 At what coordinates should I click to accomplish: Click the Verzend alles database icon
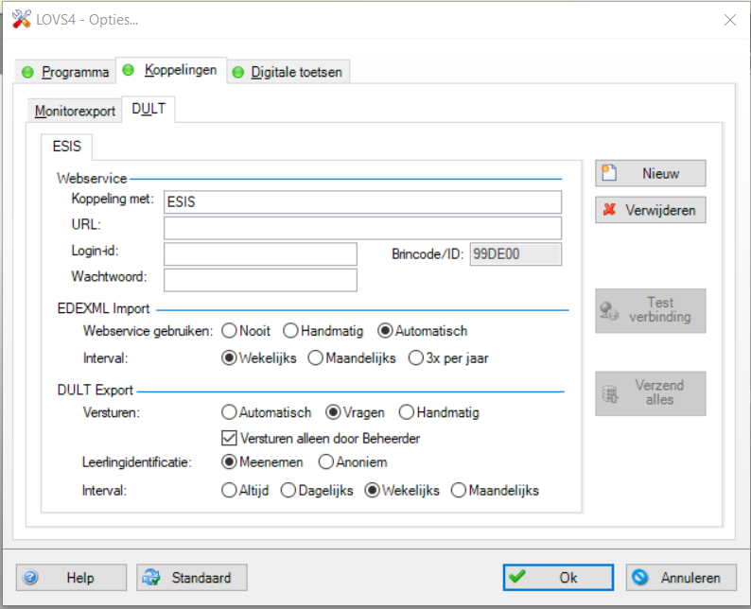610,394
